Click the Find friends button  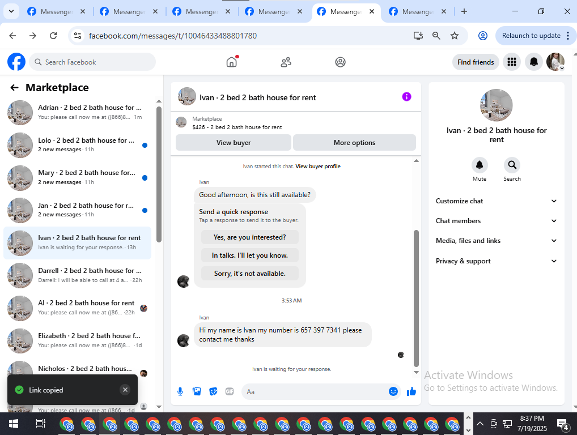tap(476, 62)
